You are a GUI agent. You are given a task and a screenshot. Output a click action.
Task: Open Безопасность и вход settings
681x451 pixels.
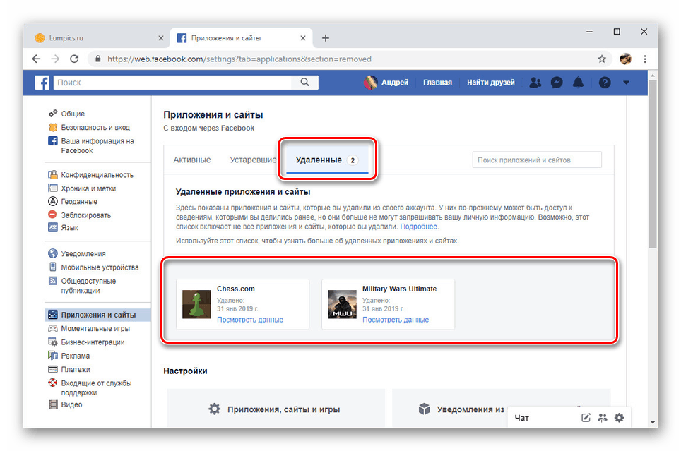coord(95,127)
